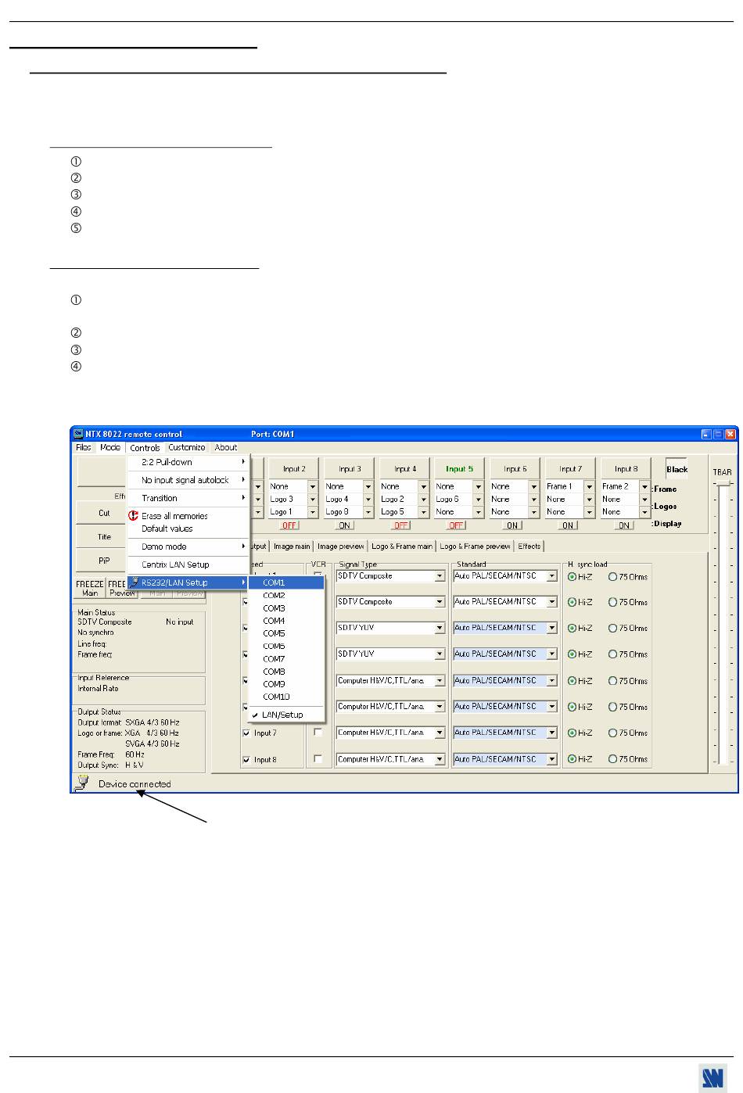
Task: Open Input 7 Frame 1 dropdown
Action: 589,486
